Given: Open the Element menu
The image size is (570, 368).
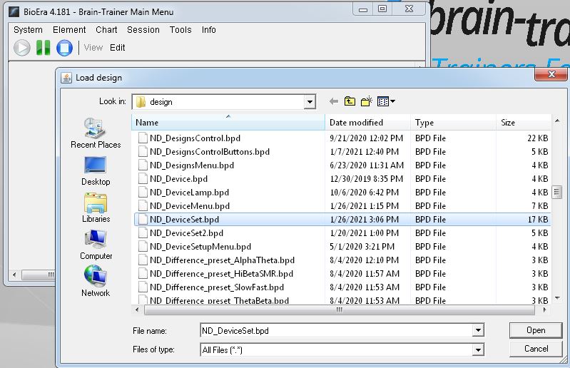Looking at the screenshot, I should click(x=69, y=30).
